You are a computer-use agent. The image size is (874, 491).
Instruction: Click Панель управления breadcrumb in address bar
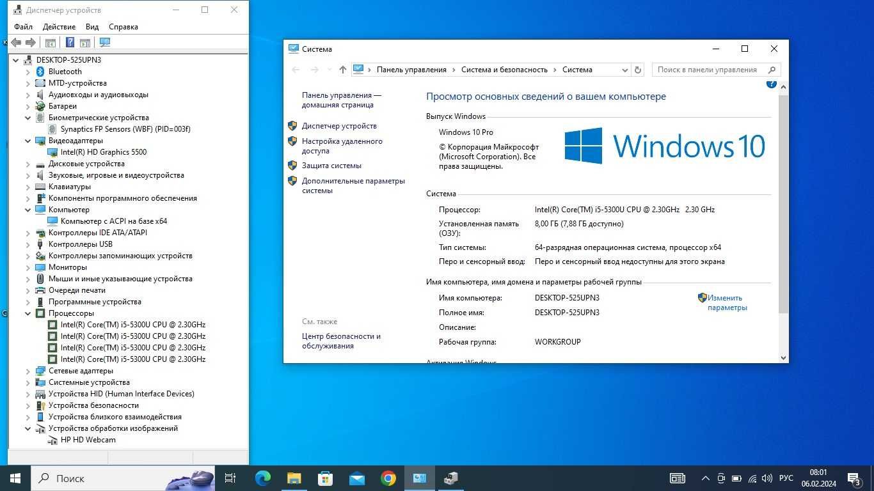[x=411, y=70]
